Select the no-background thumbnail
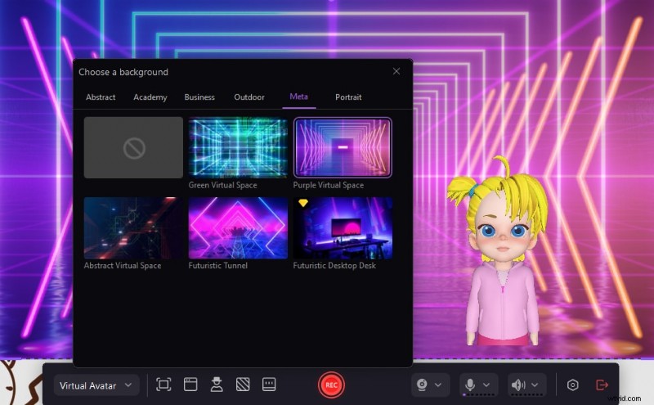 click(133, 147)
